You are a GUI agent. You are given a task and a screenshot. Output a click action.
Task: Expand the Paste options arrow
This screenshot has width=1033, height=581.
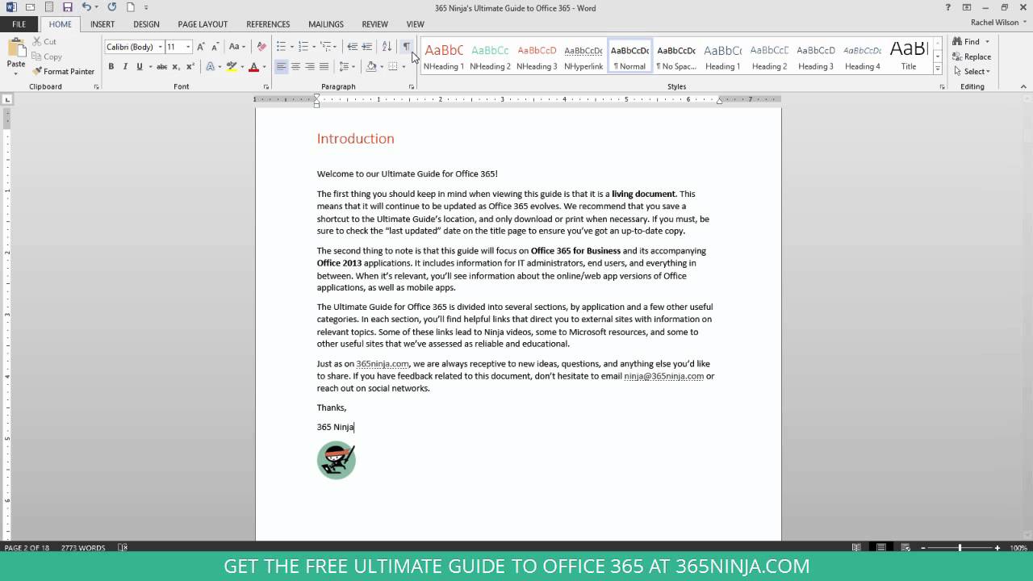[x=15, y=74]
